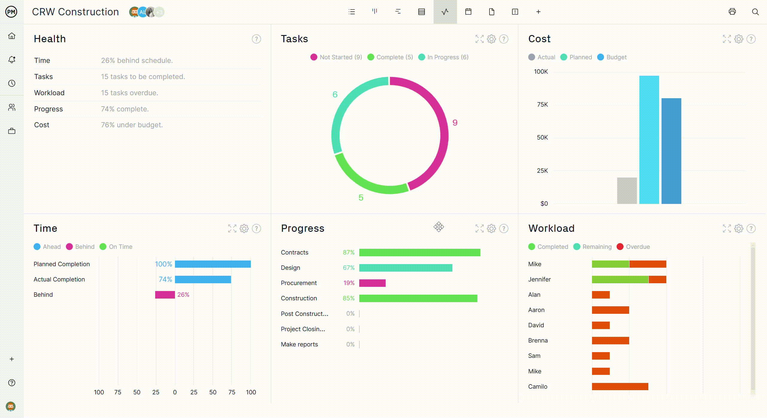Open Progress widget help icon

504,228
